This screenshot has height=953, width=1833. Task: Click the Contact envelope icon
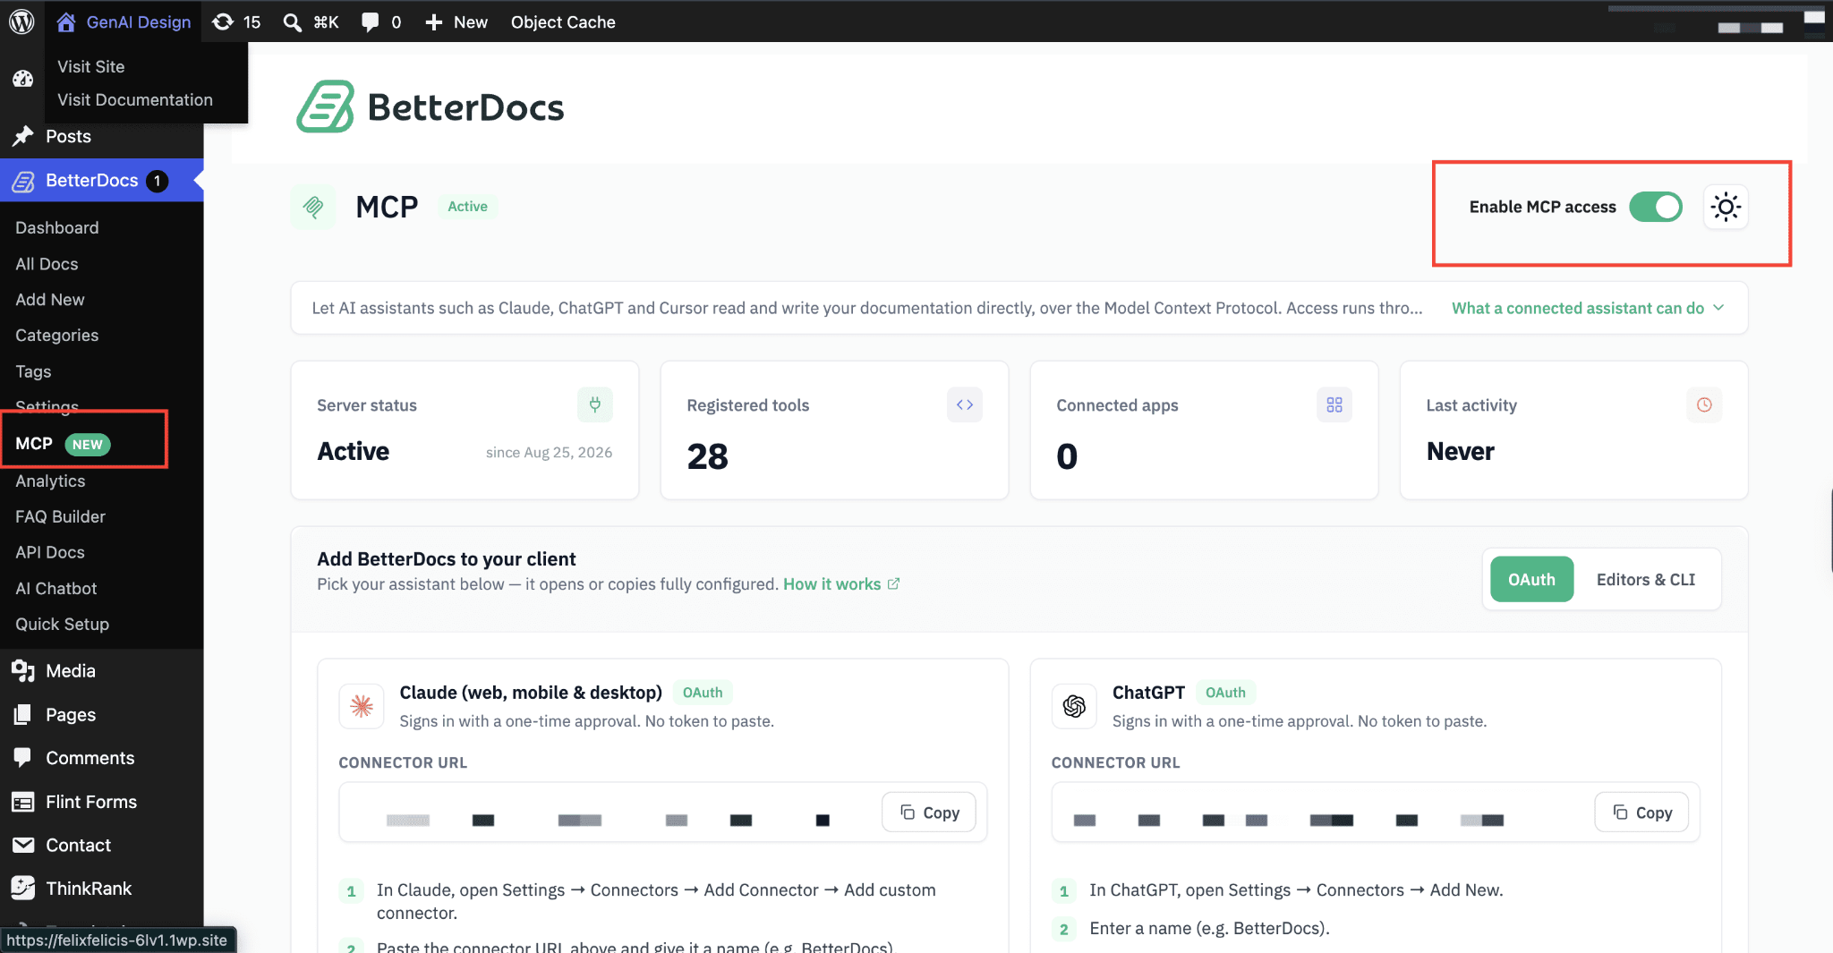tap(23, 845)
